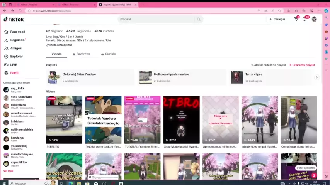Open the profile avatar menu

coord(314,19)
